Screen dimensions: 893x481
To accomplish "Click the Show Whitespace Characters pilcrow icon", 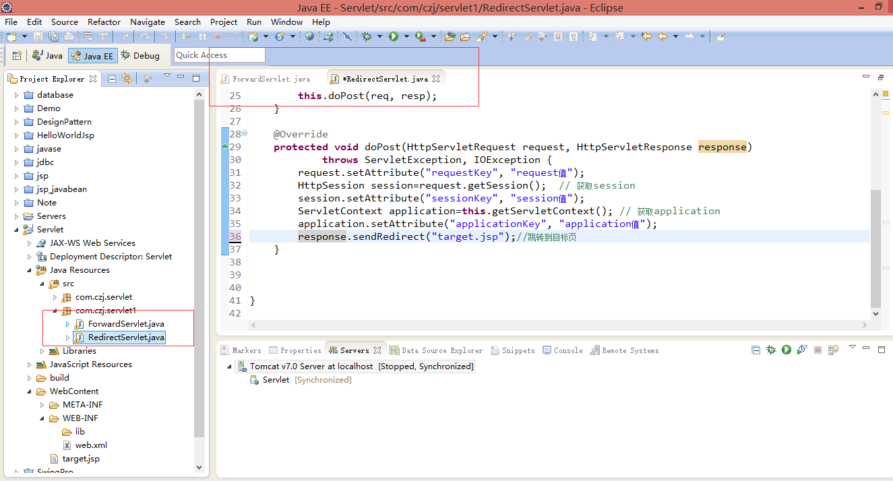I will click(x=573, y=36).
